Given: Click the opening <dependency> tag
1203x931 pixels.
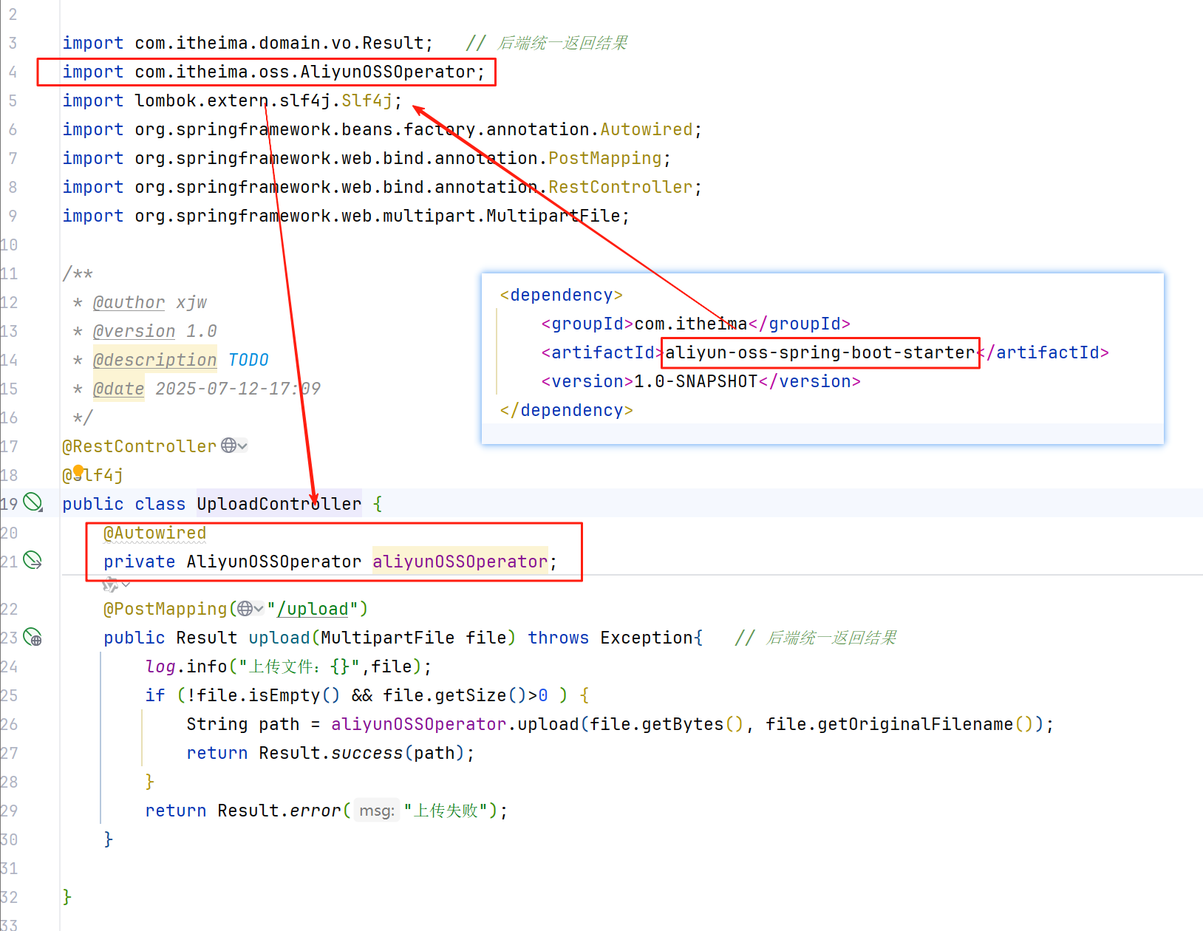Looking at the screenshot, I should pos(562,295).
